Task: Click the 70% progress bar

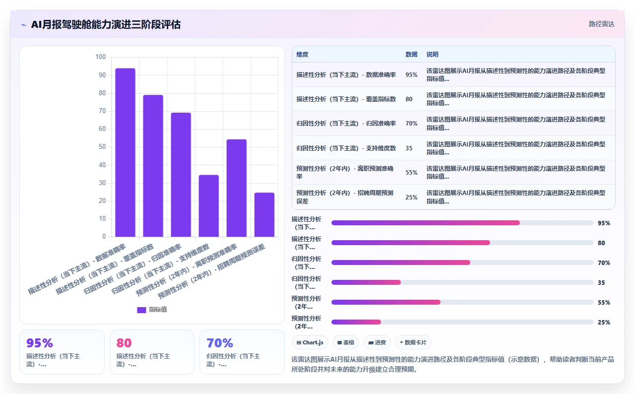Action: click(462, 263)
